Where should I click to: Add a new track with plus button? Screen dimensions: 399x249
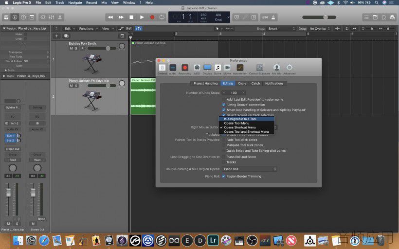click(57, 36)
